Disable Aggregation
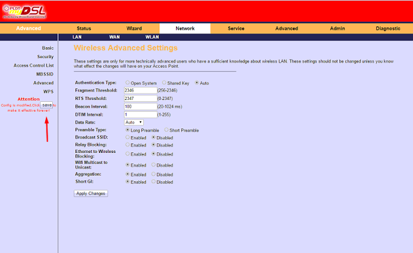The width and height of the screenshot is (413, 253). 154,174
